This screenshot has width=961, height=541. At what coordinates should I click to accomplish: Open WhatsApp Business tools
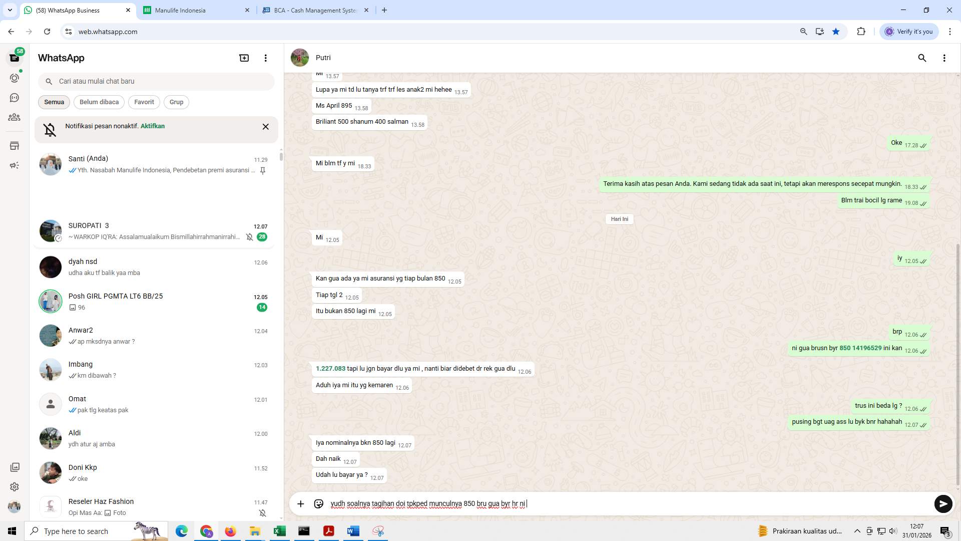tap(15, 145)
